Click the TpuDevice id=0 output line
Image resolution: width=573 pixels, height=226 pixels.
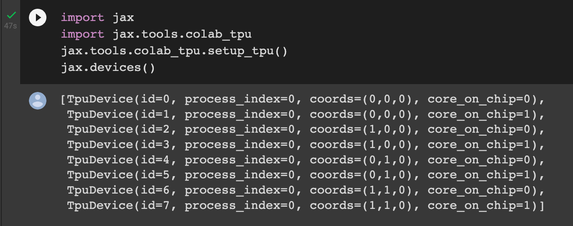point(302,99)
